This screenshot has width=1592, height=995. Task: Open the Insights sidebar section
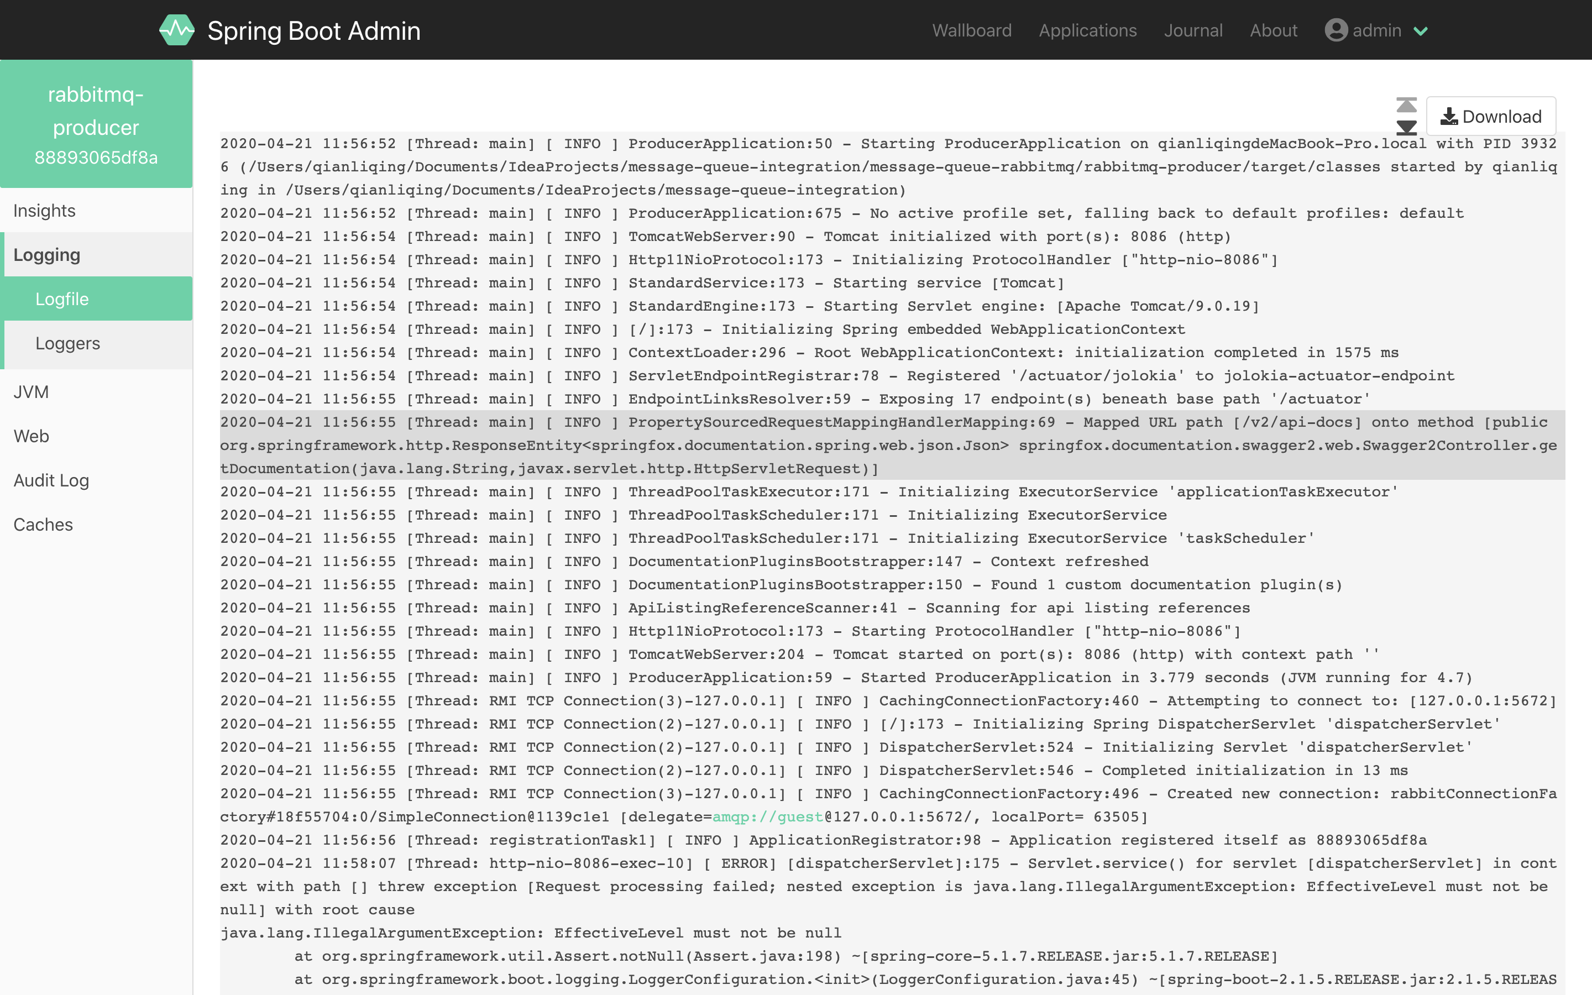(x=44, y=211)
